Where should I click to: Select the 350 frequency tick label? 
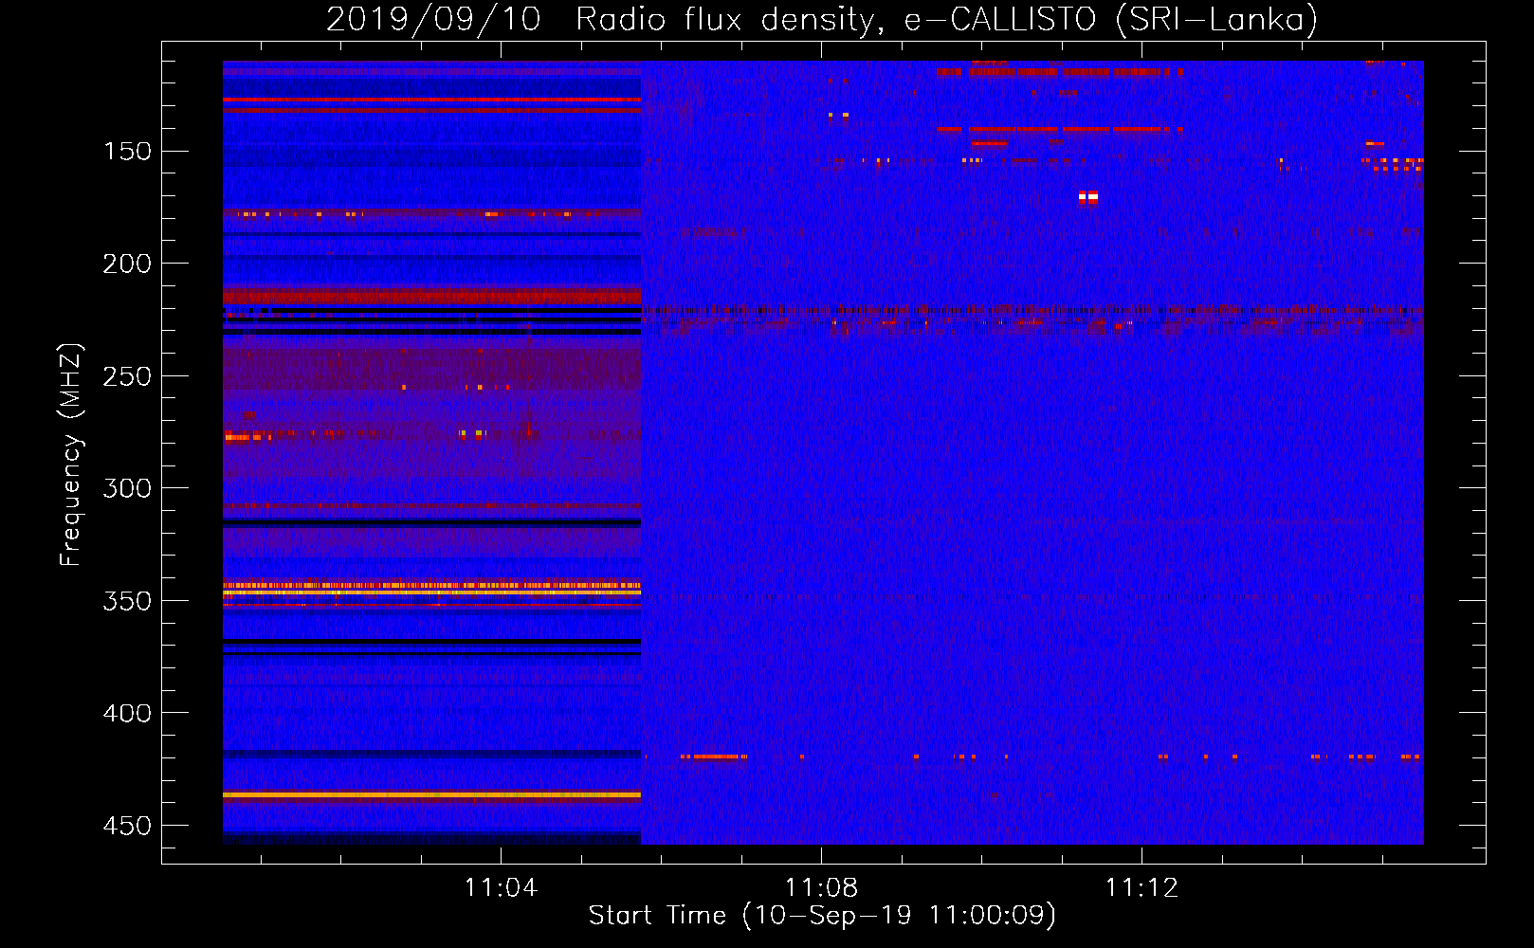127,601
